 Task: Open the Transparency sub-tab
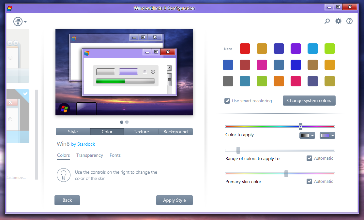90,155
